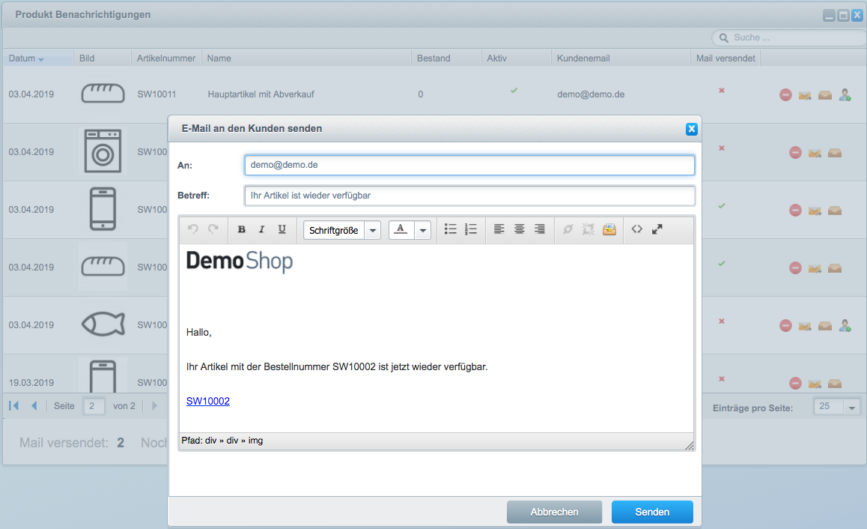
Task: Click the Bestand column header
Action: tap(446, 58)
